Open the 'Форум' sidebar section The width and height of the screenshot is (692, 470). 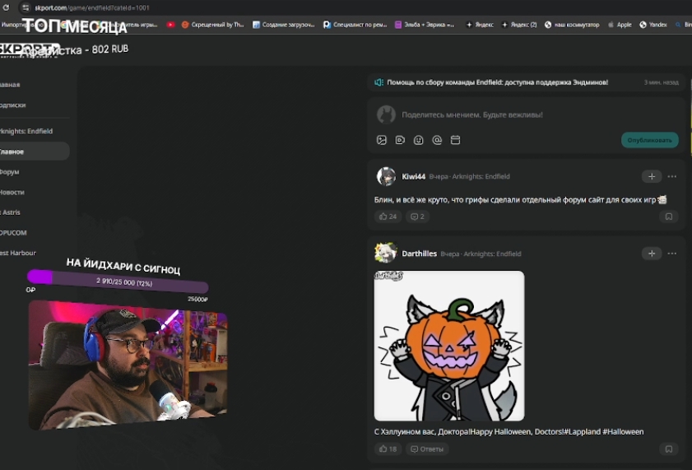10,172
